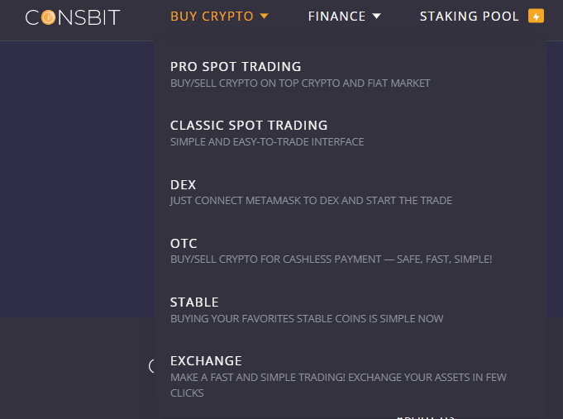This screenshot has width=563, height=419.
Task: Open the BUY CRYPTO menu label
Action: click(212, 17)
